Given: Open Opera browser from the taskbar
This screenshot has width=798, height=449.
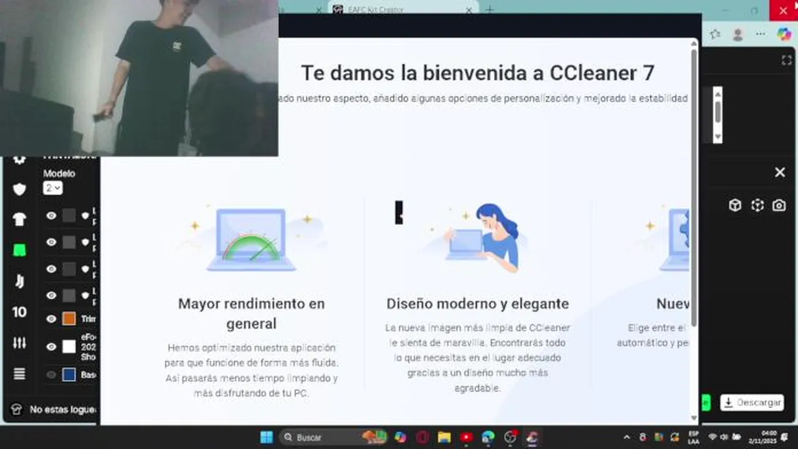Looking at the screenshot, I should pyautogui.click(x=422, y=437).
